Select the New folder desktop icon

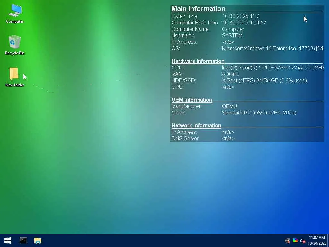(14, 77)
